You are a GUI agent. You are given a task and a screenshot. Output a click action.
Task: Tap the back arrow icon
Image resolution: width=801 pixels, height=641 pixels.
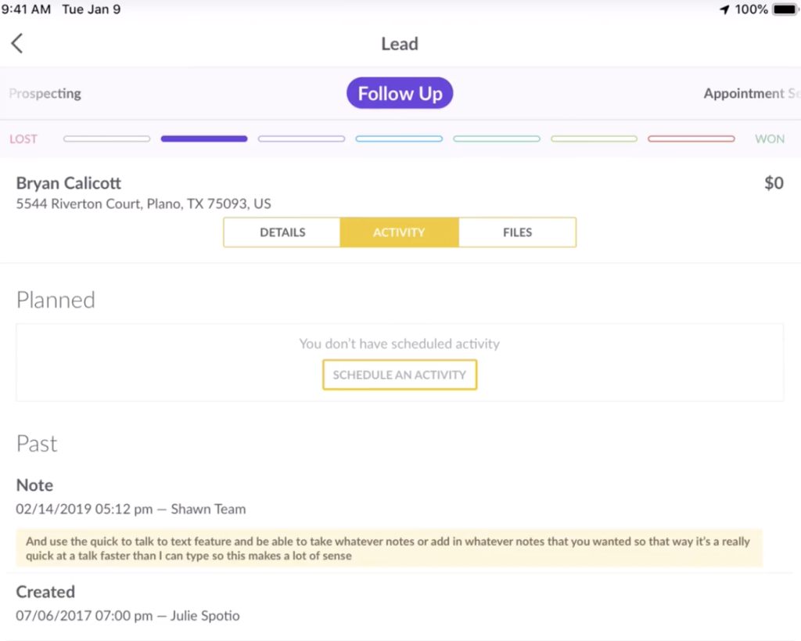(x=17, y=44)
